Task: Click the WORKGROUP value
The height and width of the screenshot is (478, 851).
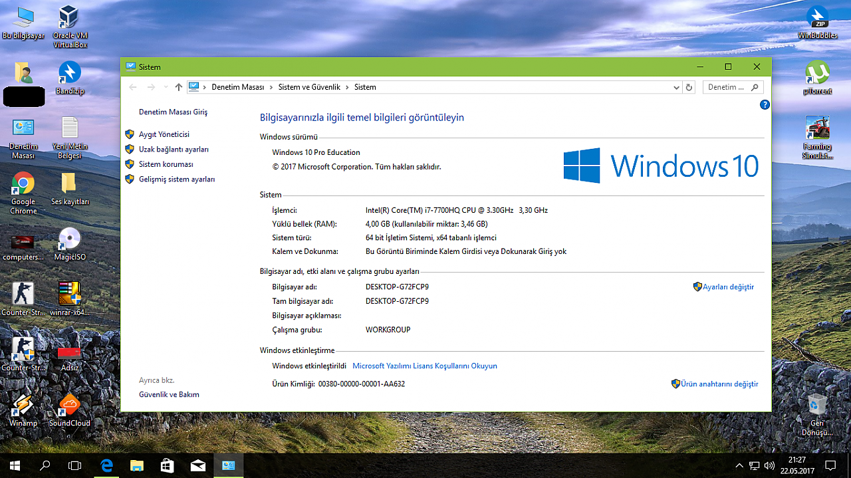Action: [x=388, y=330]
